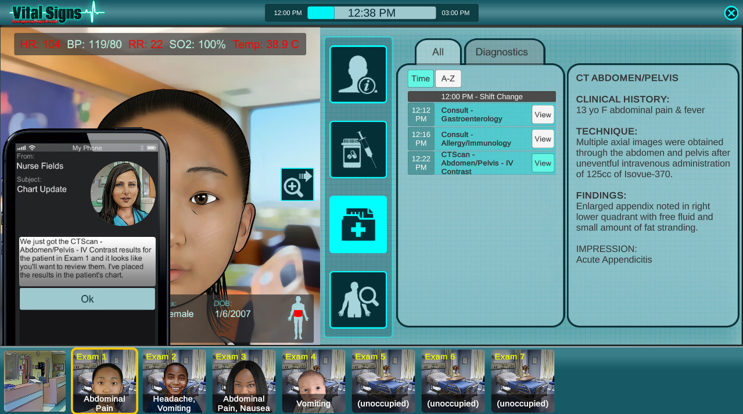Switch to the Diagnostics tab
The height and width of the screenshot is (414, 743).
(501, 52)
